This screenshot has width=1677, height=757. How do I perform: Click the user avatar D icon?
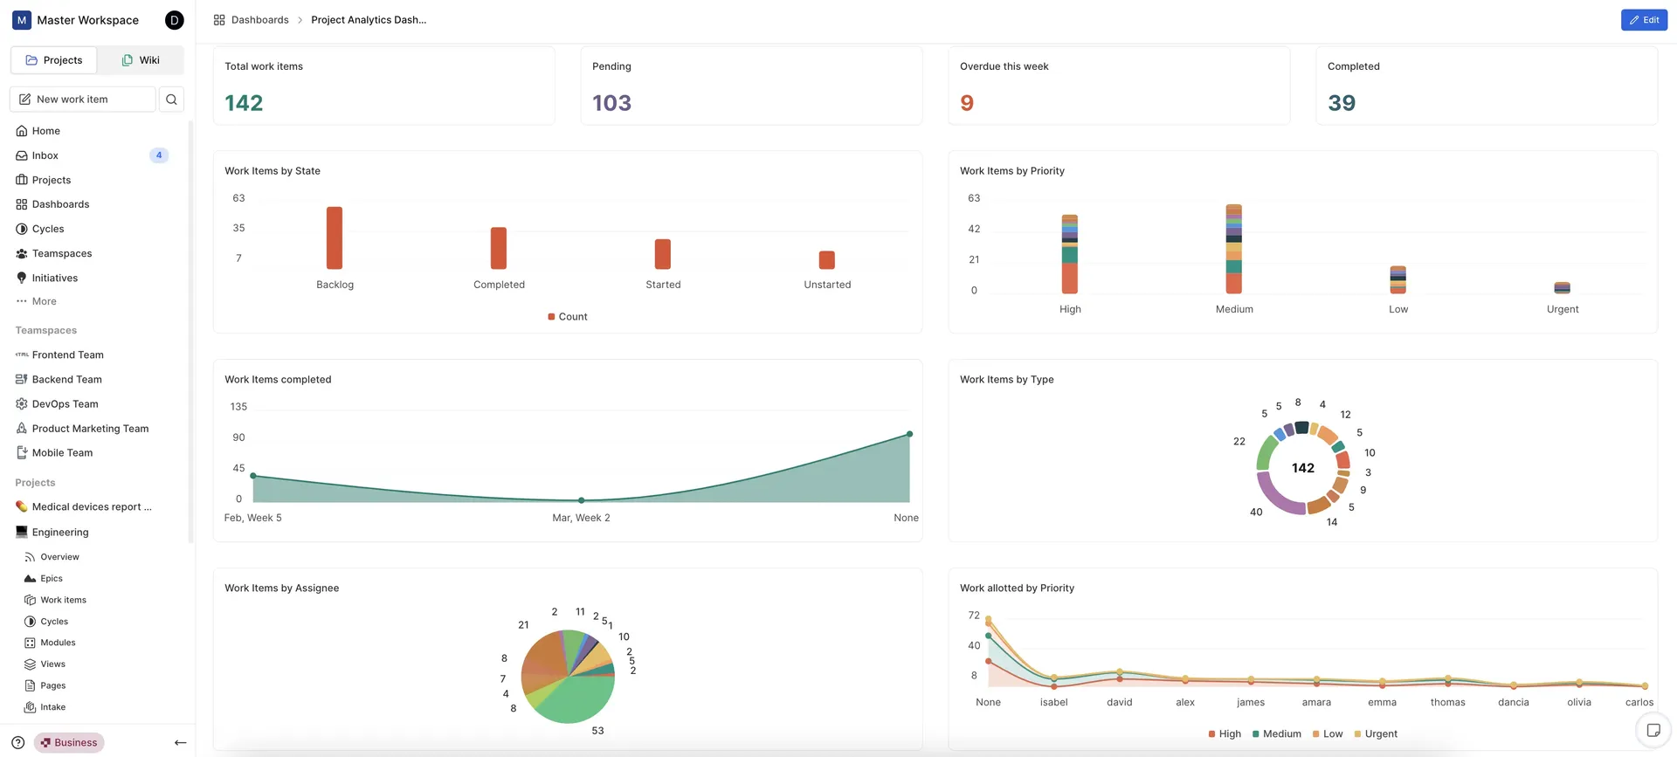(x=175, y=20)
